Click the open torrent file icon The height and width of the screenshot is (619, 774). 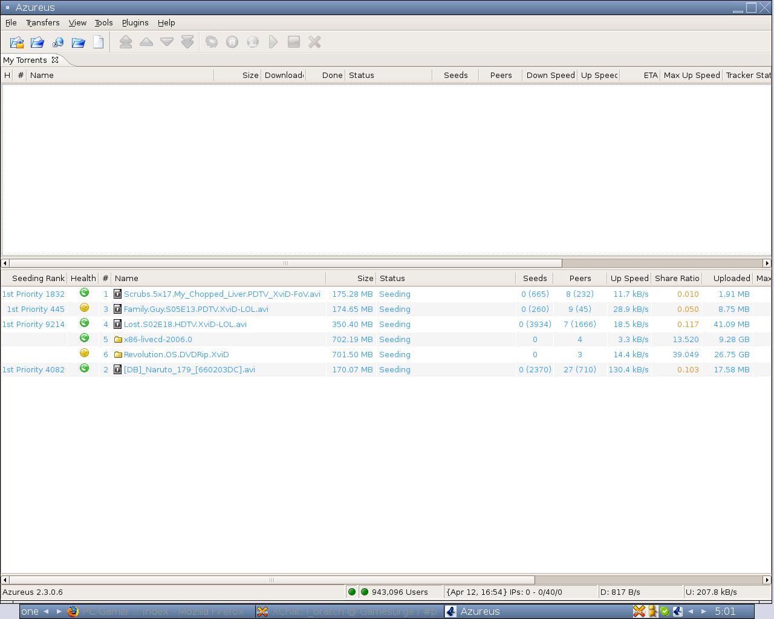pos(17,42)
